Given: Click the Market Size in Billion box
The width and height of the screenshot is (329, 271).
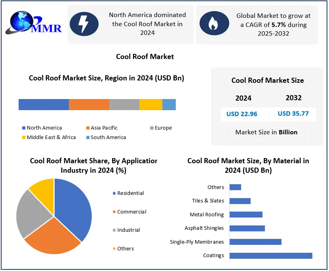Looking at the screenshot, I should tap(266, 132).
